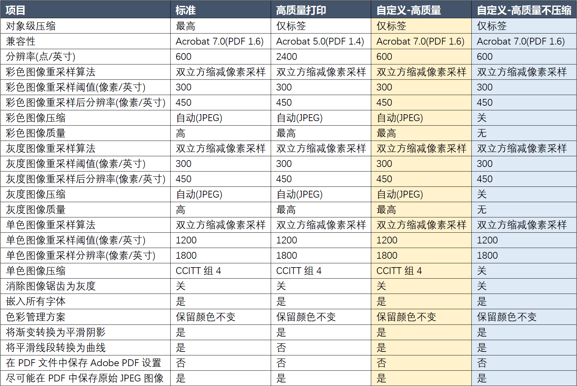Viewport: 577px width, 386px height.
Task: Click 双立方缩减像素采样 for 单色图像 in 标准 column
Action: 221,225
